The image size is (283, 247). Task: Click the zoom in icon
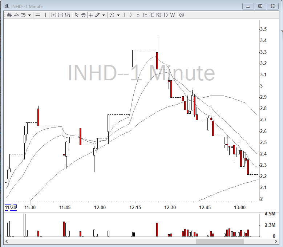coord(54,15)
